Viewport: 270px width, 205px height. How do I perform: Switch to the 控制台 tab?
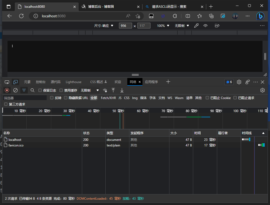41,82
